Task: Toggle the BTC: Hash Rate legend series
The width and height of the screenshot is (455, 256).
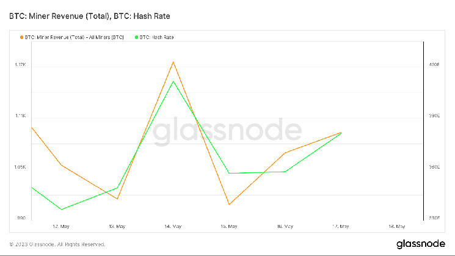Action: tap(156, 37)
